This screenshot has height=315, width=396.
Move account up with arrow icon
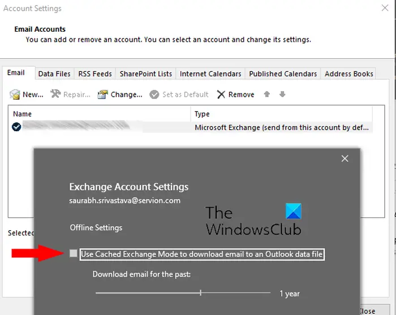click(x=266, y=94)
